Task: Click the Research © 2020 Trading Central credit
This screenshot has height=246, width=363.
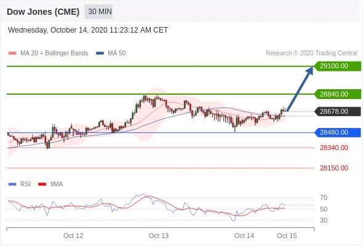Action: tap(311, 54)
